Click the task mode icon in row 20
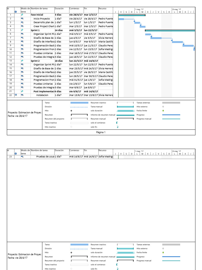The image size is (202, 270). (x=22, y=88)
